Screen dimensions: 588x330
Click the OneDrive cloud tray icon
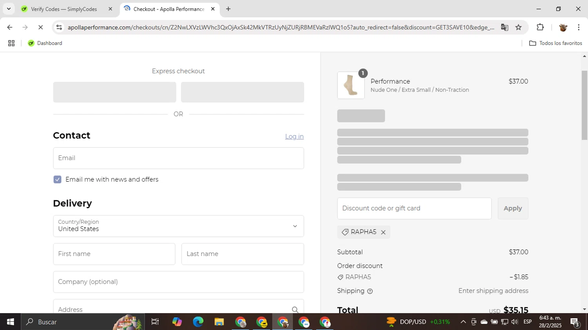click(484, 322)
